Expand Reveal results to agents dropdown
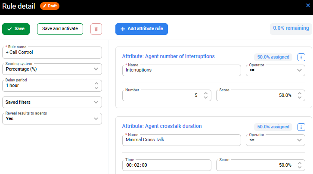The height and width of the screenshot is (174, 313). [x=52, y=119]
